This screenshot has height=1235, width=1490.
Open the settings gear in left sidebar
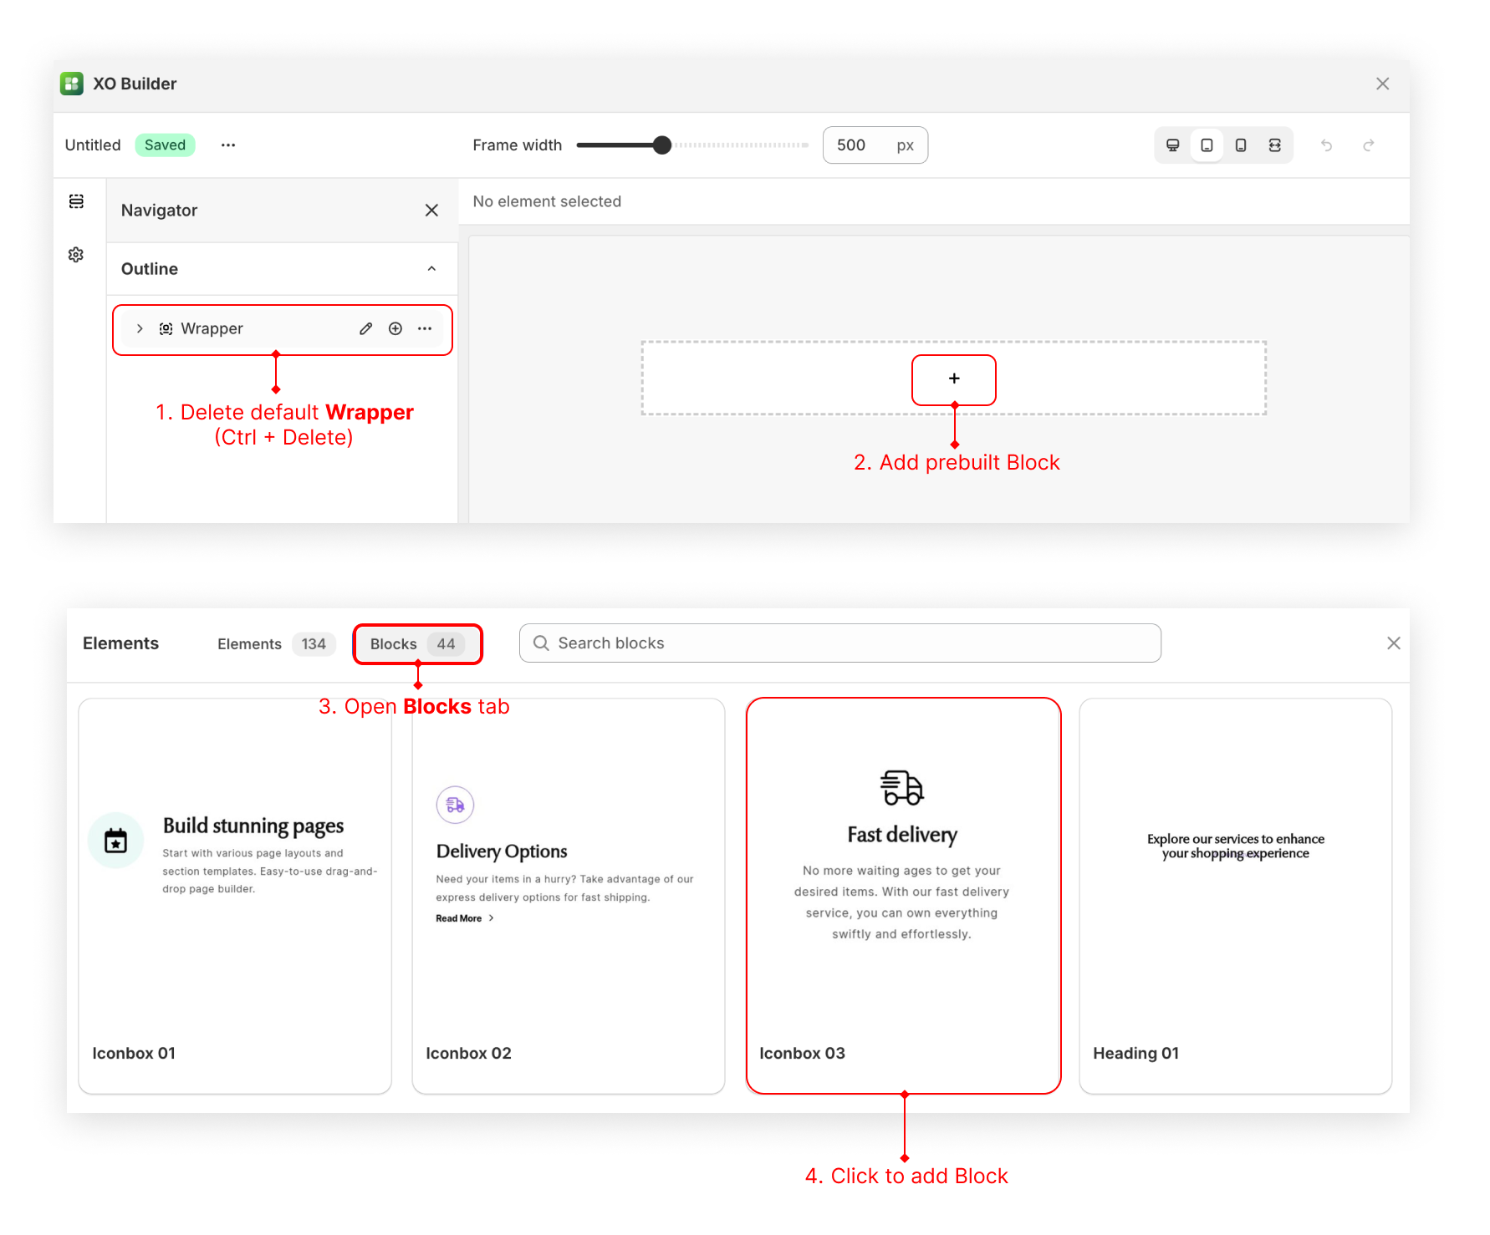click(76, 255)
